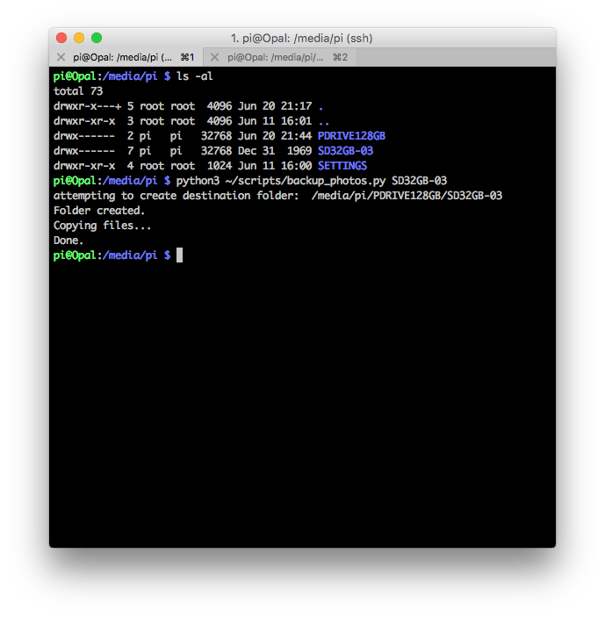605x618 pixels.
Task: Click the 'ls -al' command text
Action: pos(195,76)
